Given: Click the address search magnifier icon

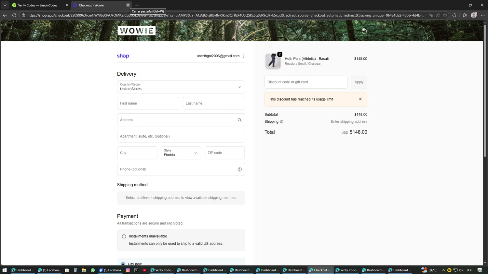Looking at the screenshot, I should (x=239, y=120).
